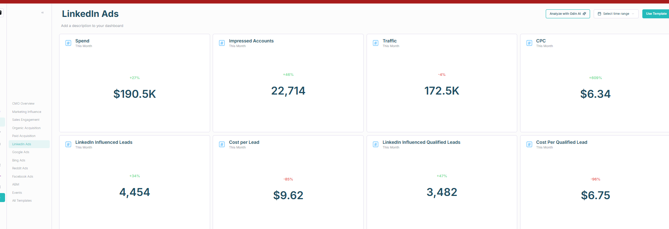Open All Templates in the sidebar
Screen dimensions: 669x229
tap(22, 201)
